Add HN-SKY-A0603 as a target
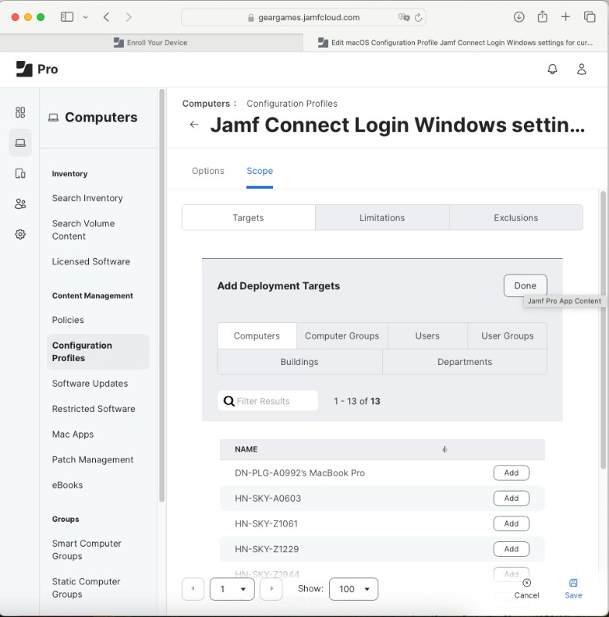Viewport: 609px width, 617px height. [511, 499]
